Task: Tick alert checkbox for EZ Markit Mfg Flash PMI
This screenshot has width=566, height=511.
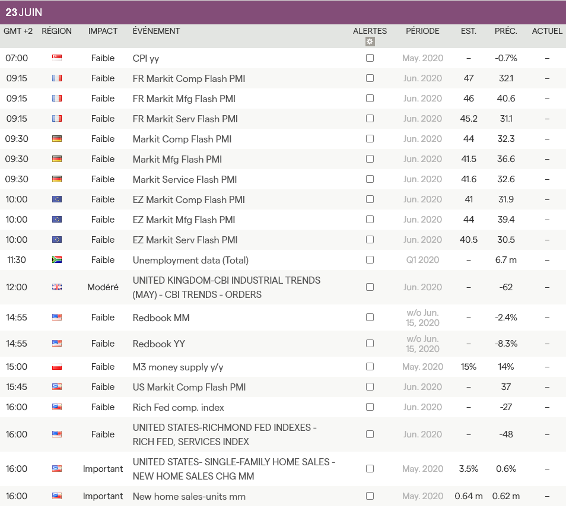Action: [x=370, y=220]
